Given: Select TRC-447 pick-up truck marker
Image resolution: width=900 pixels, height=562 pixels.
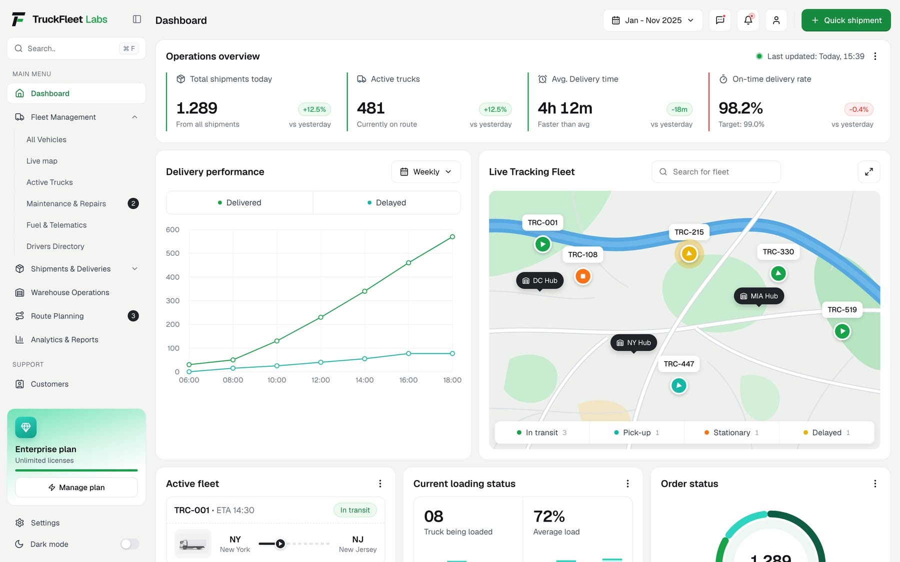Looking at the screenshot, I should pos(678,386).
